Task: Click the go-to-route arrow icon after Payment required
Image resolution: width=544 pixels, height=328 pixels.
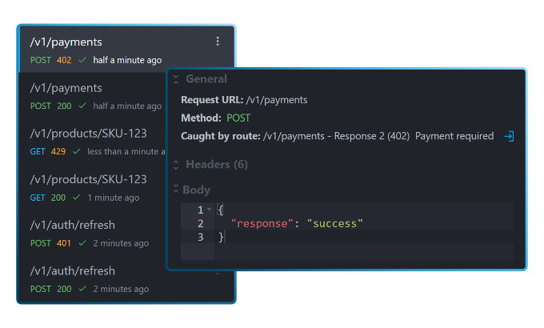Action: (508, 137)
